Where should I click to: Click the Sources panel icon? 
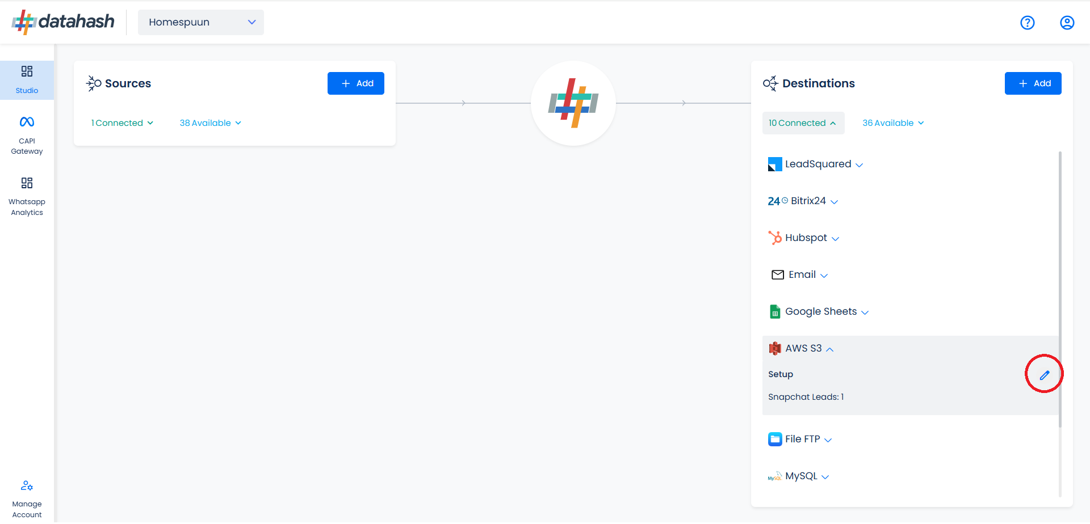coord(94,83)
